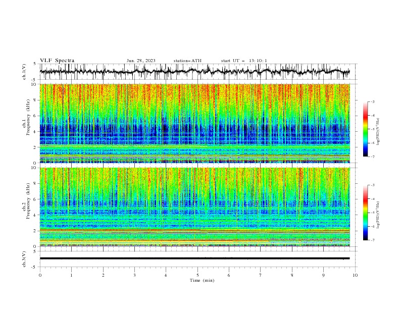Click the final time axis tick "10"
Viewport: 400px width, 309px height.
355,275
